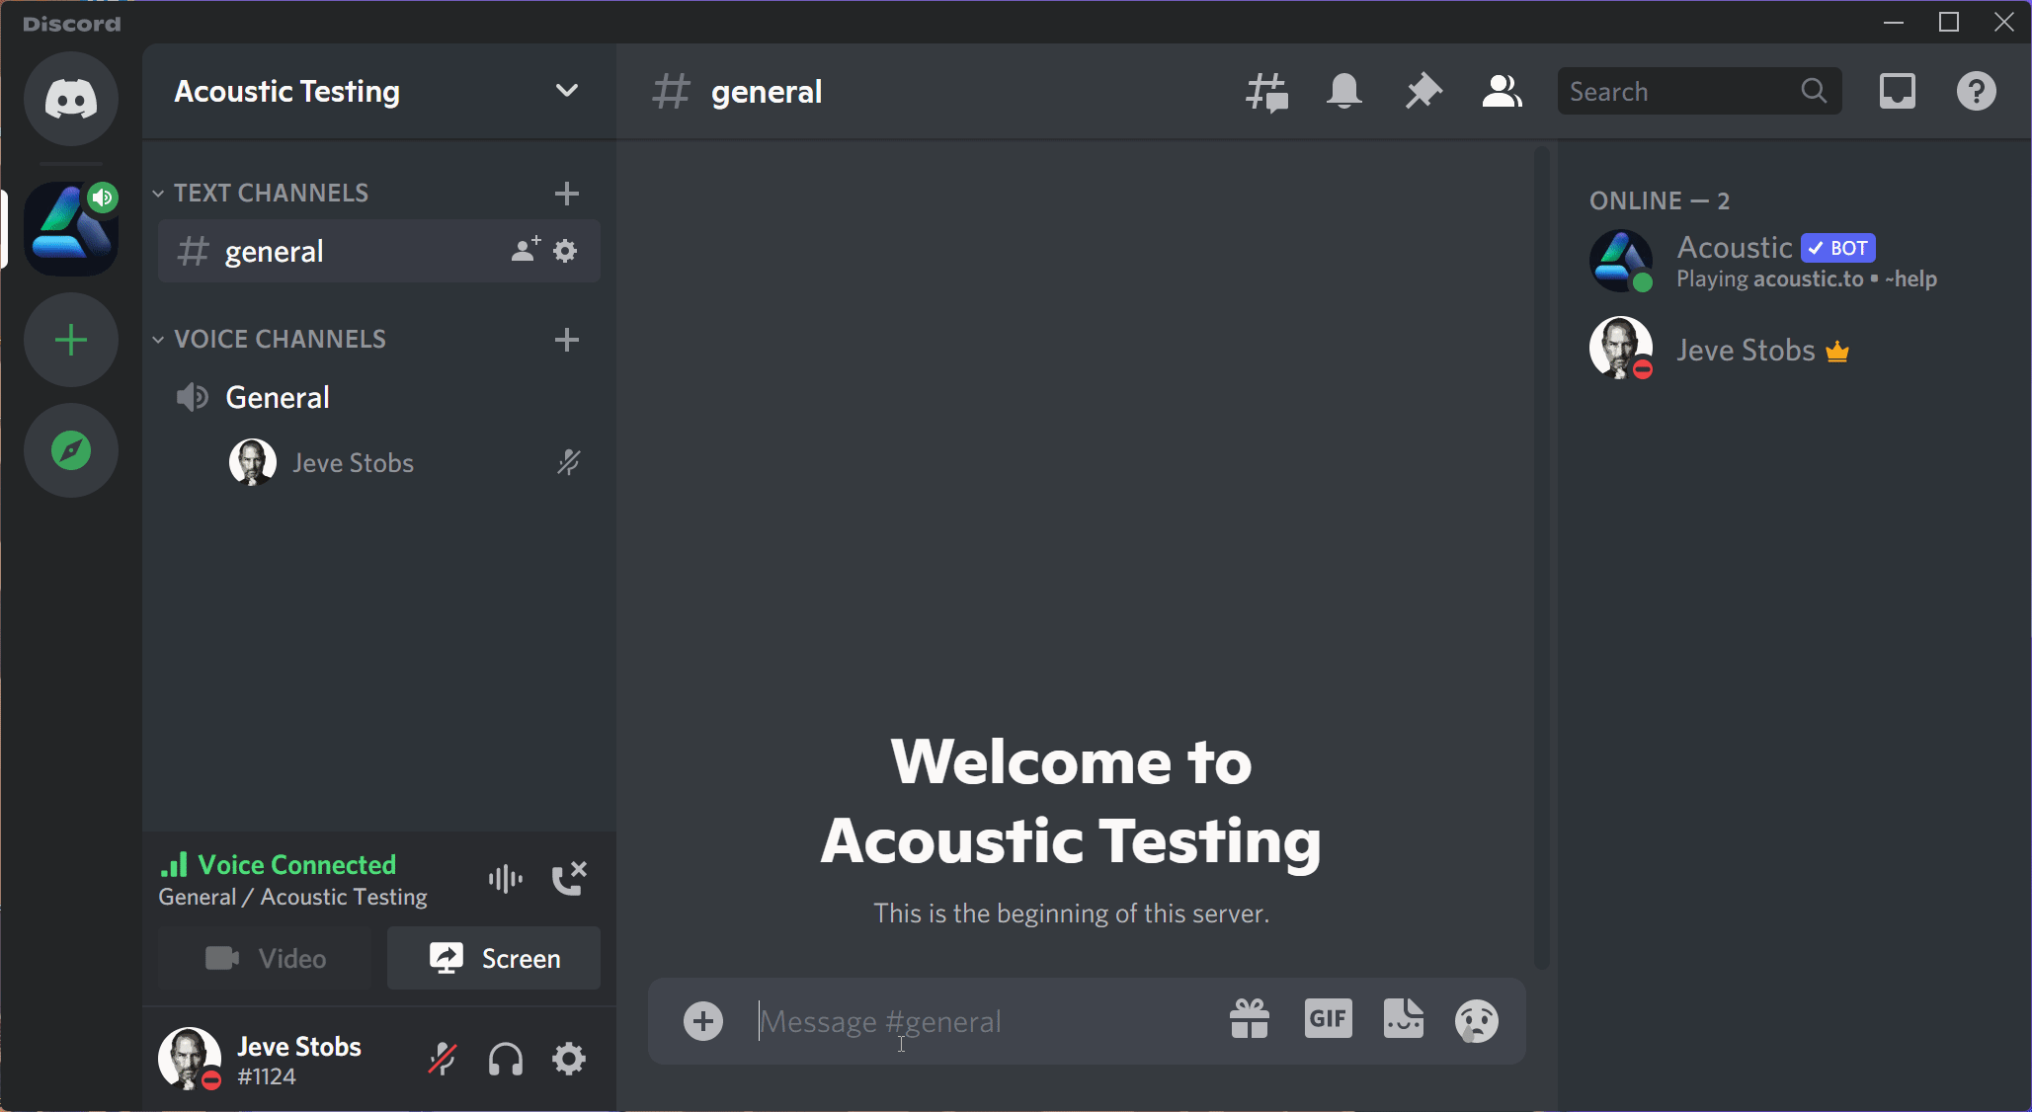Open Explore Public Servers compass icon
This screenshot has width=2032, height=1112.
tap(71, 450)
